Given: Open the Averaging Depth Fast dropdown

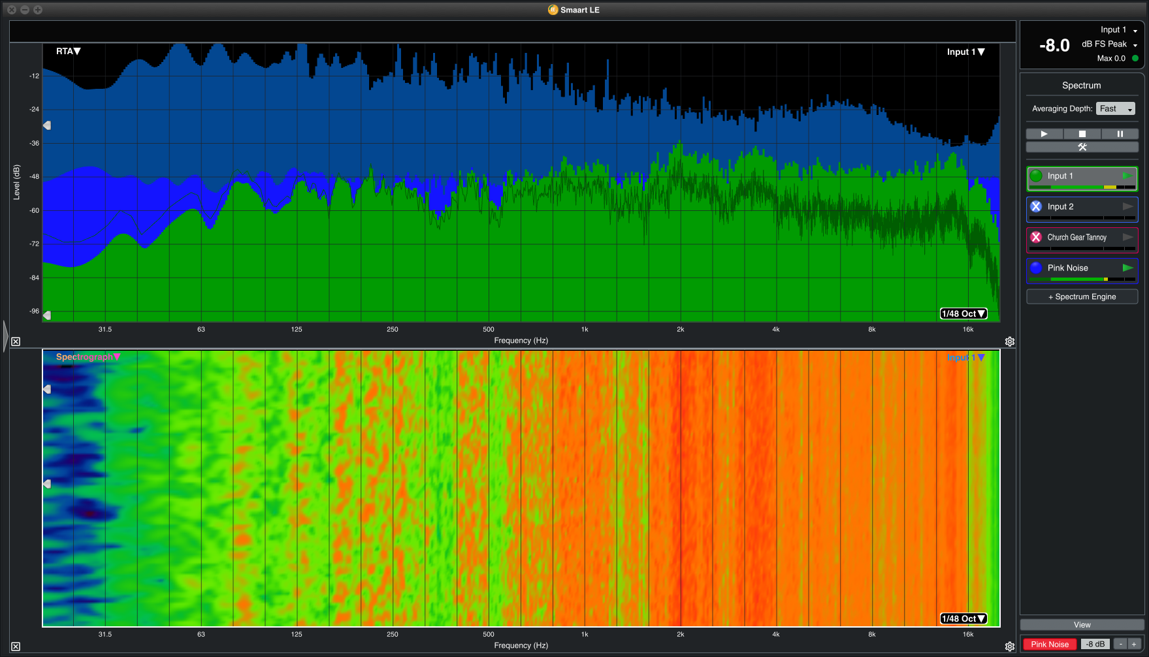Looking at the screenshot, I should coord(1116,108).
